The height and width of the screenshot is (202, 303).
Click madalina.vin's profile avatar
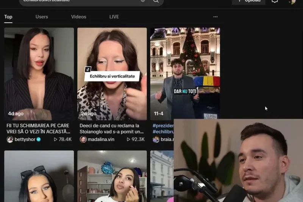83,139
